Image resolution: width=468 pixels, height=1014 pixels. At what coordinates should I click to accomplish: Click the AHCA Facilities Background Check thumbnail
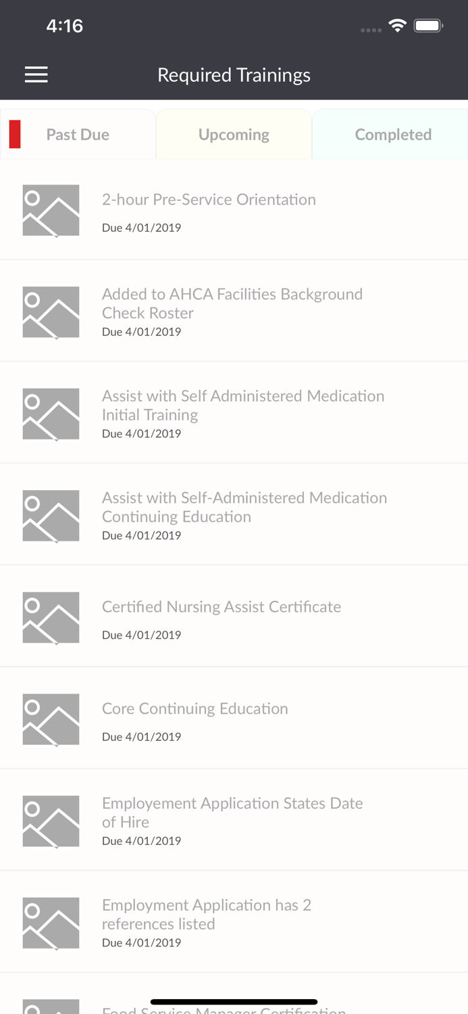point(51,312)
